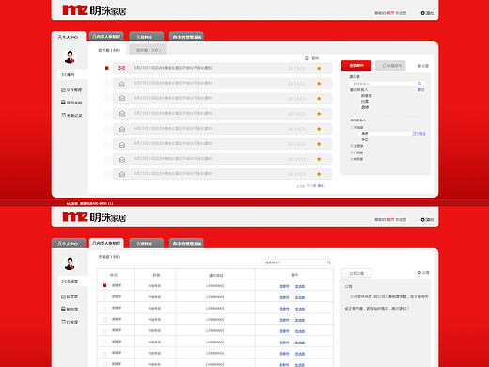
Task: Jump to 尾页 last page of mail
Action: coord(321,186)
